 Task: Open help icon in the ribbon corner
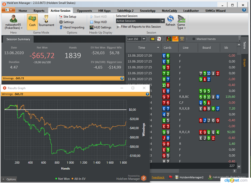pos(244,10)
